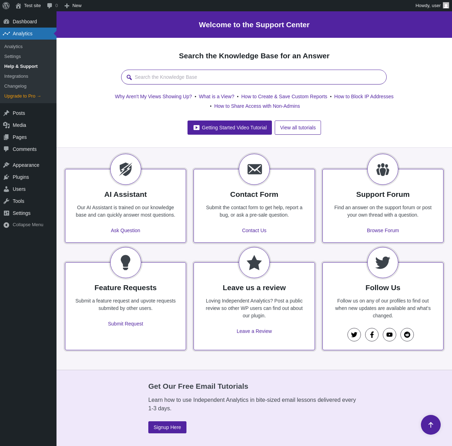Click the New plus icon

67,6
